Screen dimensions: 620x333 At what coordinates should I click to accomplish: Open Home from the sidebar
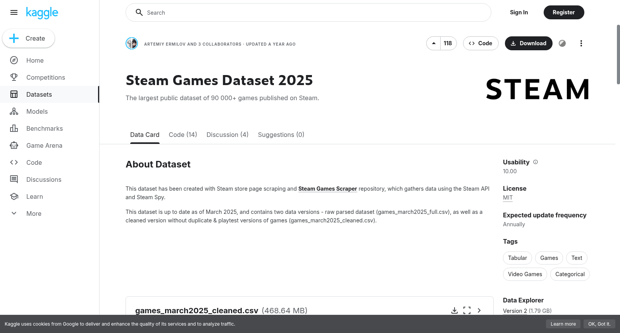[x=50, y=60]
